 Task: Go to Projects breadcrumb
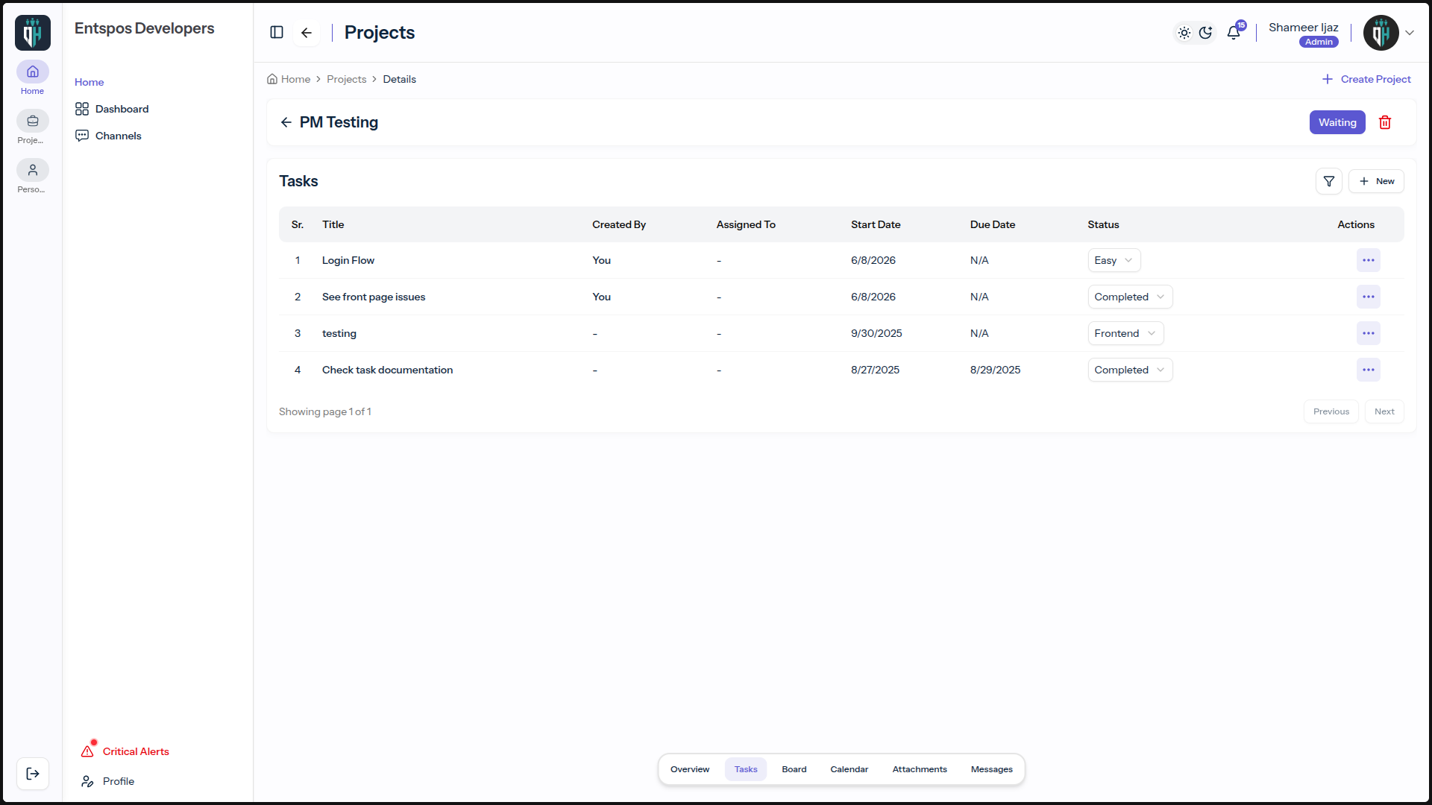(347, 79)
